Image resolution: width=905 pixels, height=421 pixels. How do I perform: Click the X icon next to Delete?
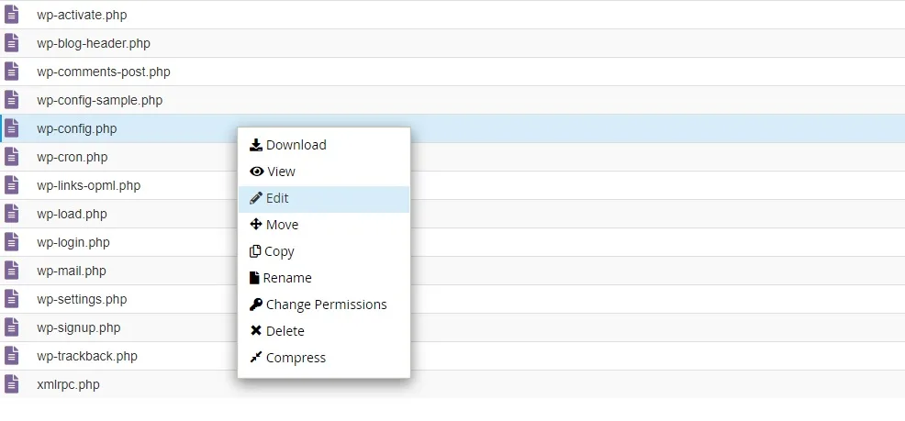256,330
